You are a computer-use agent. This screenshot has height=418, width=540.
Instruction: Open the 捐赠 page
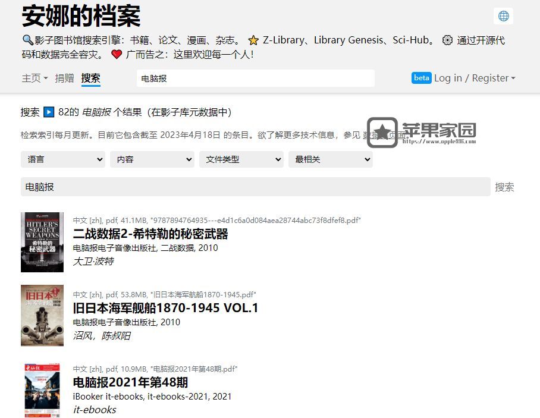pos(64,78)
